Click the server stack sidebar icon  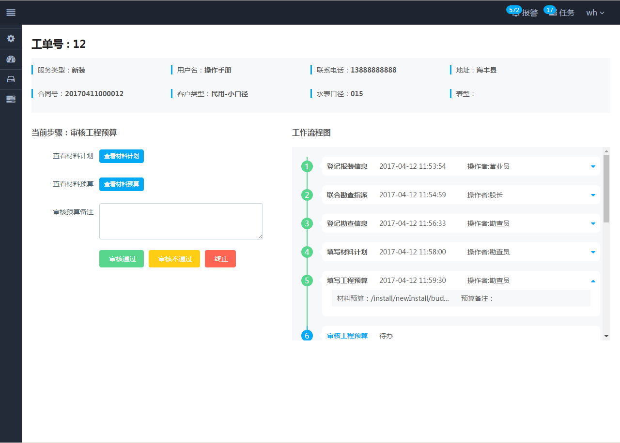point(11,99)
